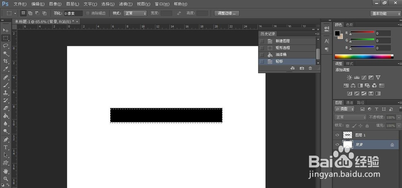Viewport: 402px width, 188px height.
Task: Open the 填充 fill dropdown arrow
Action: point(398,126)
